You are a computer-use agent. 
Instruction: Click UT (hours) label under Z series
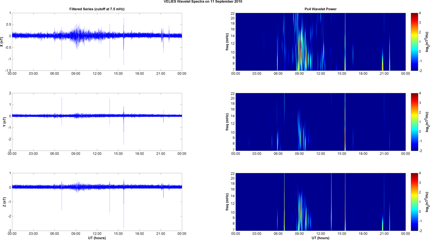97,238
